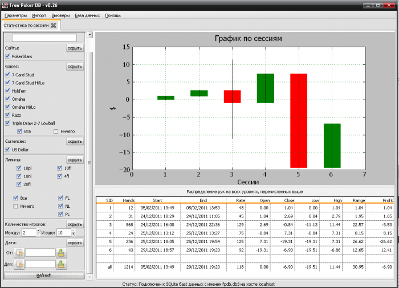Hide the Currencies section
This screenshot has height=288, width=399.
[x=75, y=141]
